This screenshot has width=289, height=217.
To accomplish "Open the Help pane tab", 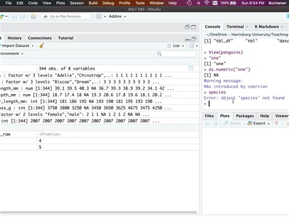I will tap(265, 116).
